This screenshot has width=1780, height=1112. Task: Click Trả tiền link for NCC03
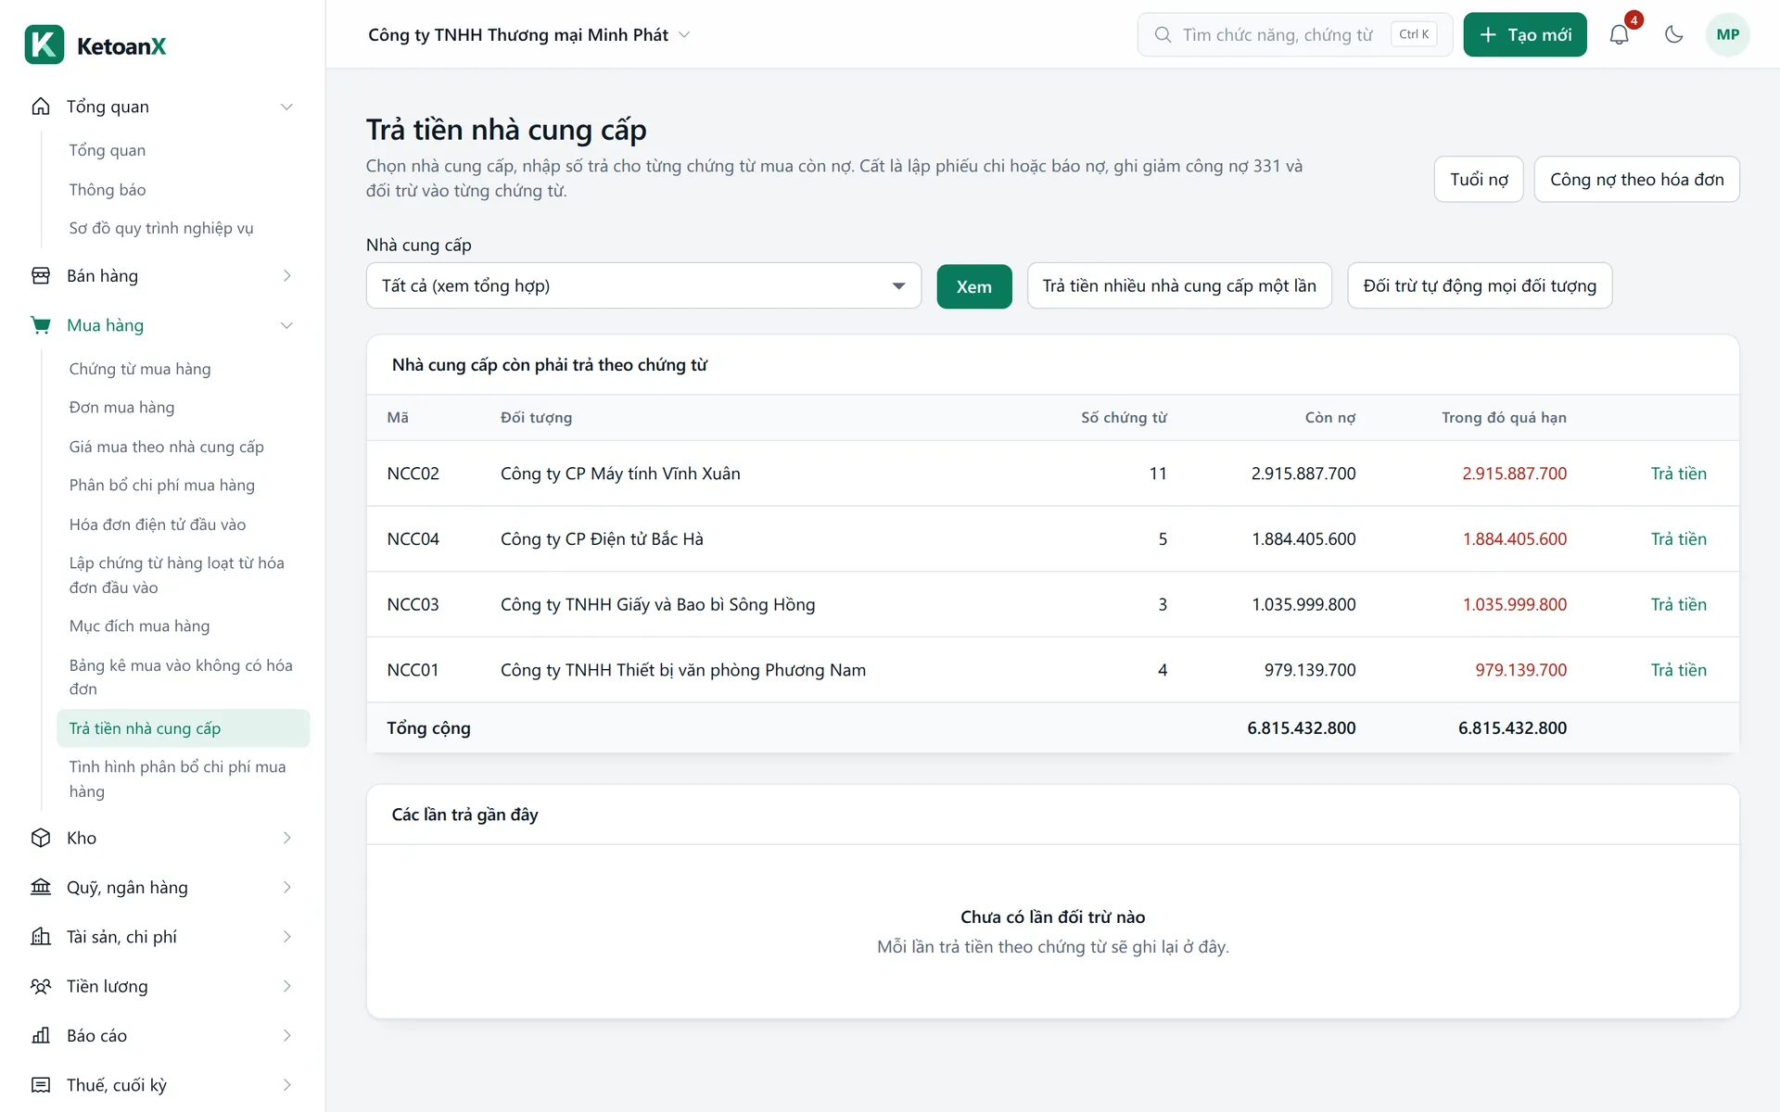[1678, 604]
